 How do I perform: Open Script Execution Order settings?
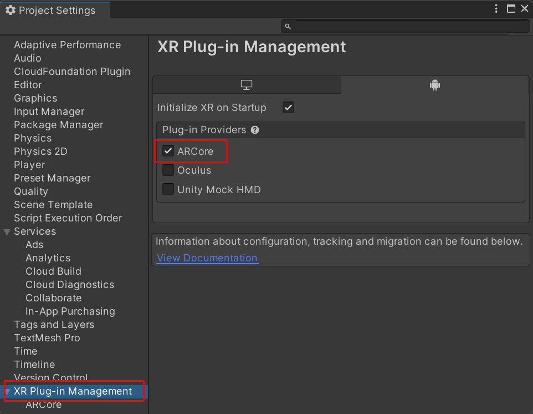point(68,218)
